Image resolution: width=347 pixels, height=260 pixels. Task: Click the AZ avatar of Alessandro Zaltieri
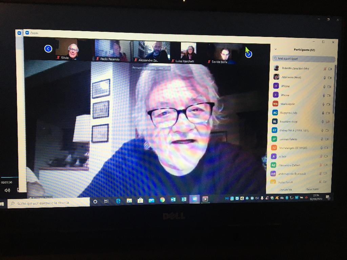coord(273,165)
